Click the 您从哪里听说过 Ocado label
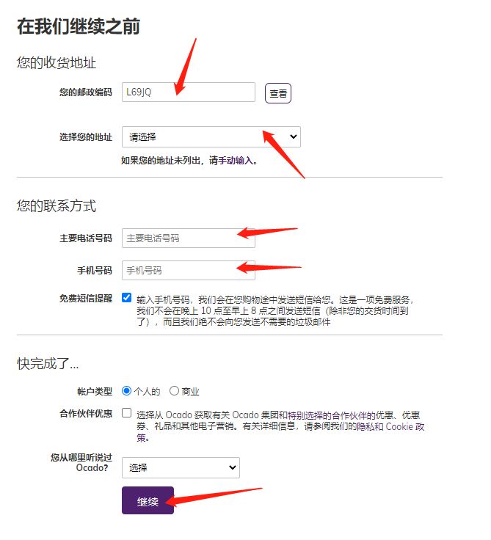 pyautogui.click(x=81, y=462)
